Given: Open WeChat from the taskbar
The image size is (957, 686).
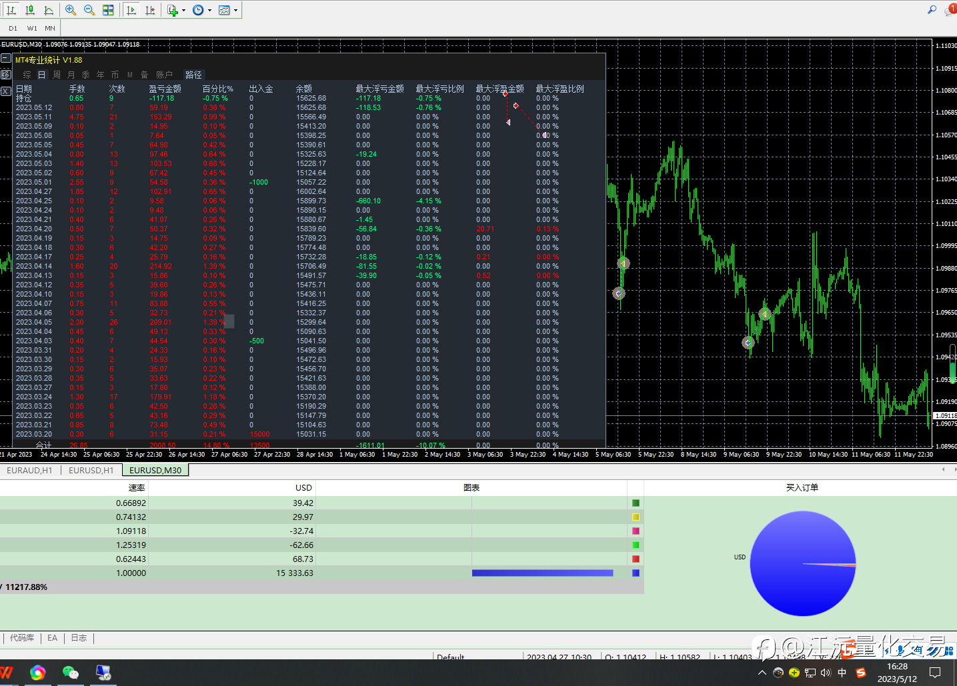Looking at the screenshot, I should click(x=70, y=673).
